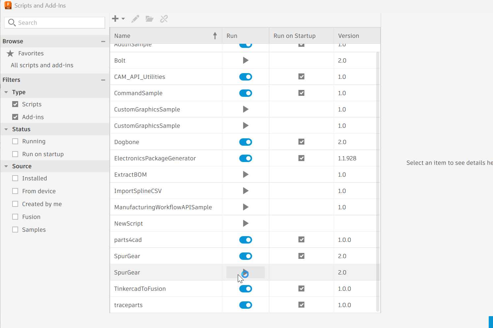The image size is (493, 328).
Task: Uncheck Run on Startup for ElectronicsPackageGenerator
Action: [301, 158]
